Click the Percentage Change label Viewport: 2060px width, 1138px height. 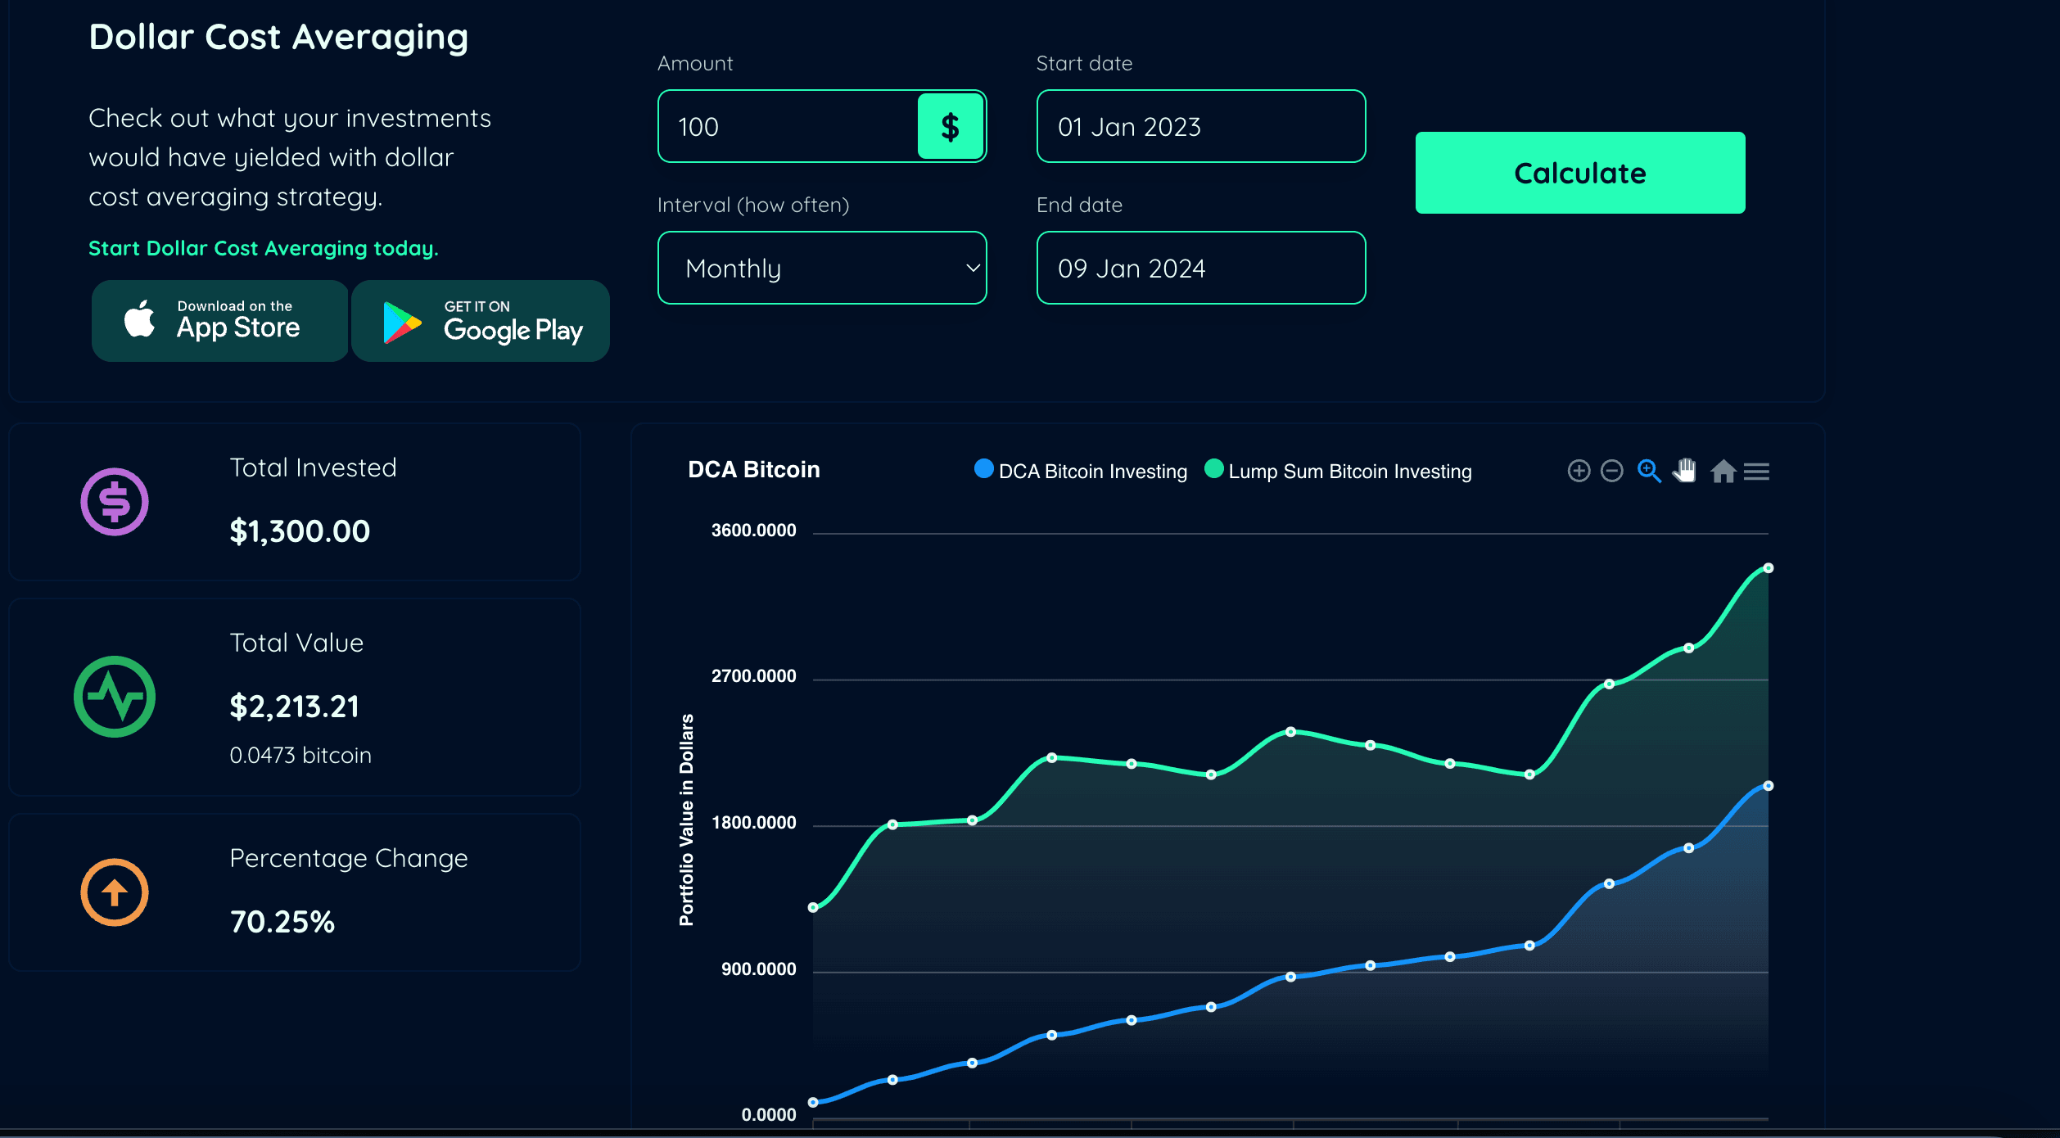(349, 858)
